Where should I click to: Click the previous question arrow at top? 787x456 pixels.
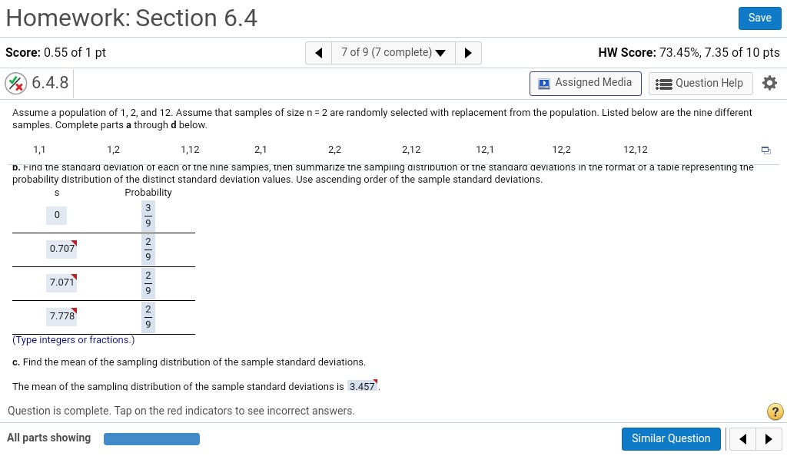pyautogui.click(x=318, y=53)
